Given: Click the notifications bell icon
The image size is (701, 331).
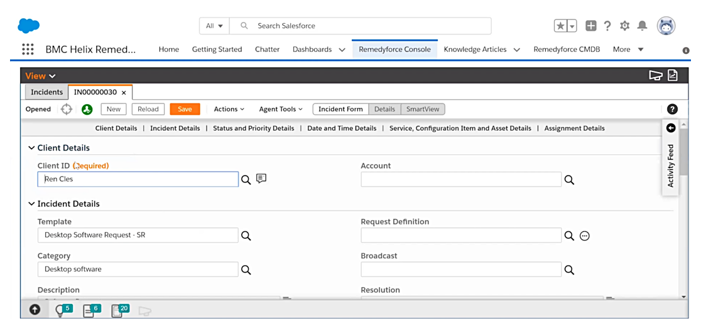Looking at the screenshot, I should pos(642,26).
